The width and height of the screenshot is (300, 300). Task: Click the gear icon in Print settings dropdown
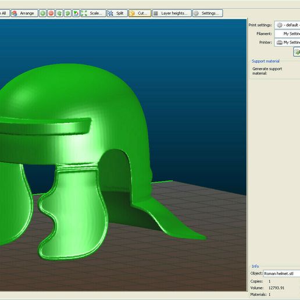tap(279, 25)
